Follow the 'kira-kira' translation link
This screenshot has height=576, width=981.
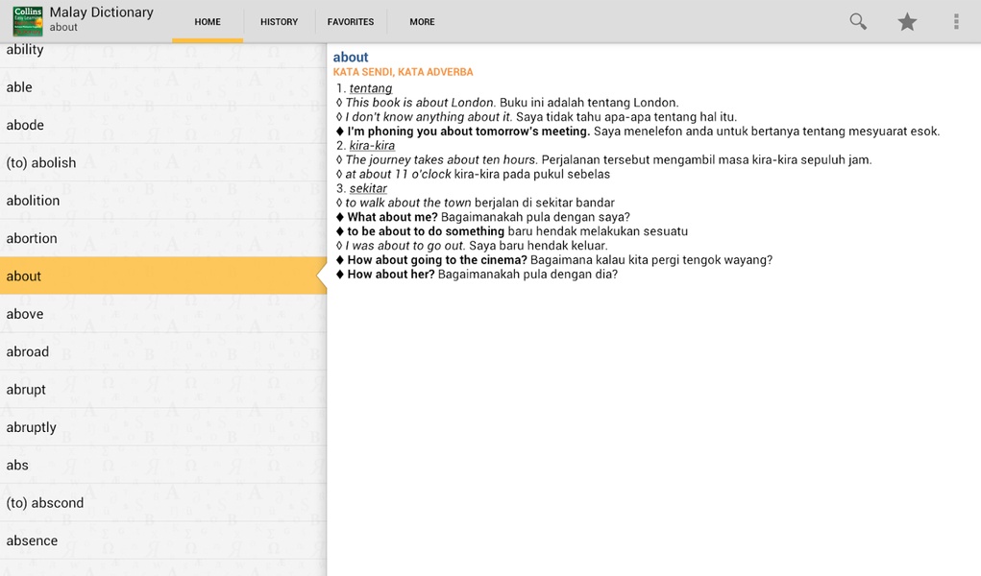point(372,146)
